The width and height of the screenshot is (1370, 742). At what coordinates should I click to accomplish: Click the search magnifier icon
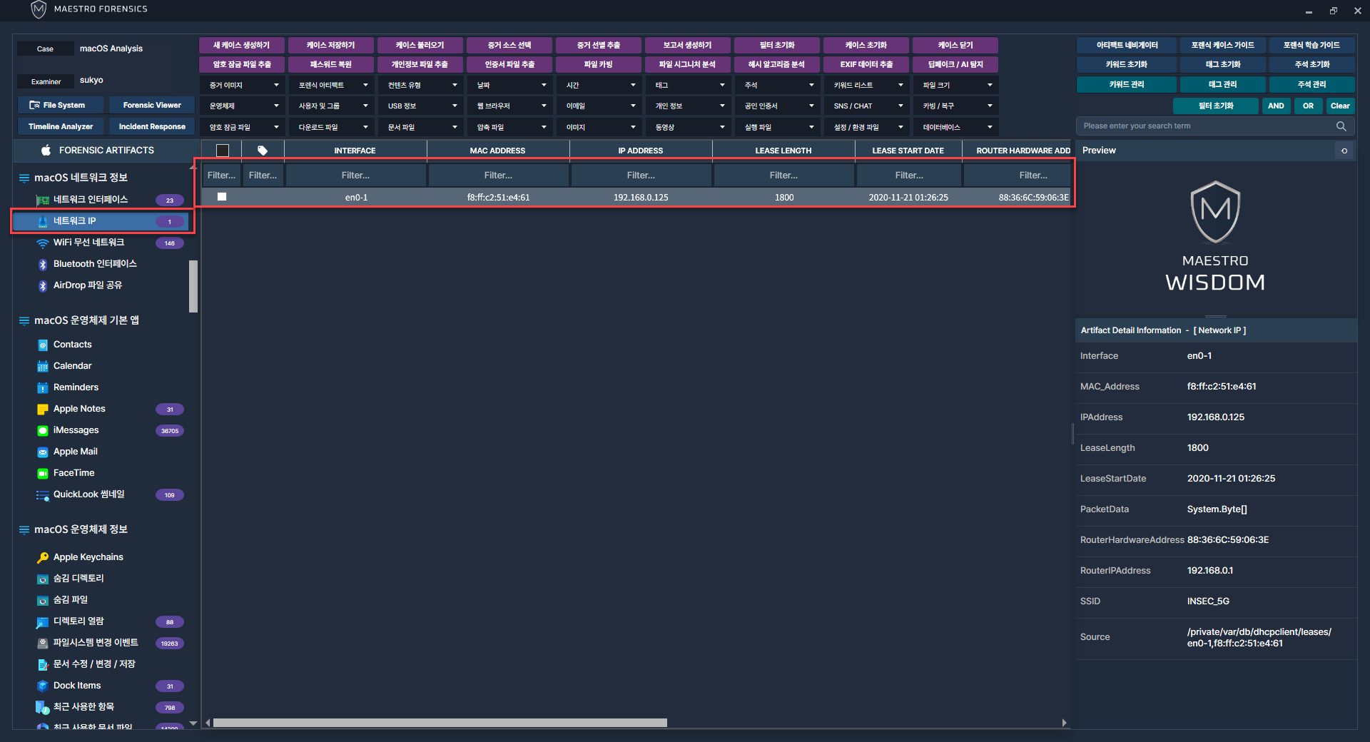(1341, 126)
